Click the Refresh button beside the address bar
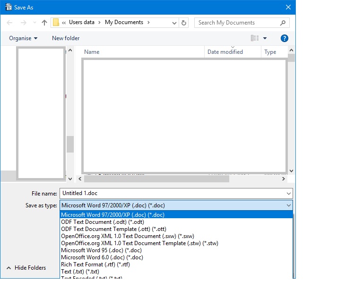Screen dimensions: 363x290 [184, 23]
